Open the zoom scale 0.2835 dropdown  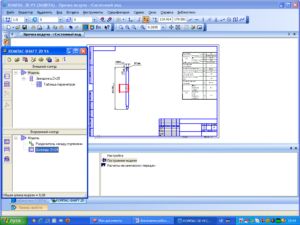point(163,27)
